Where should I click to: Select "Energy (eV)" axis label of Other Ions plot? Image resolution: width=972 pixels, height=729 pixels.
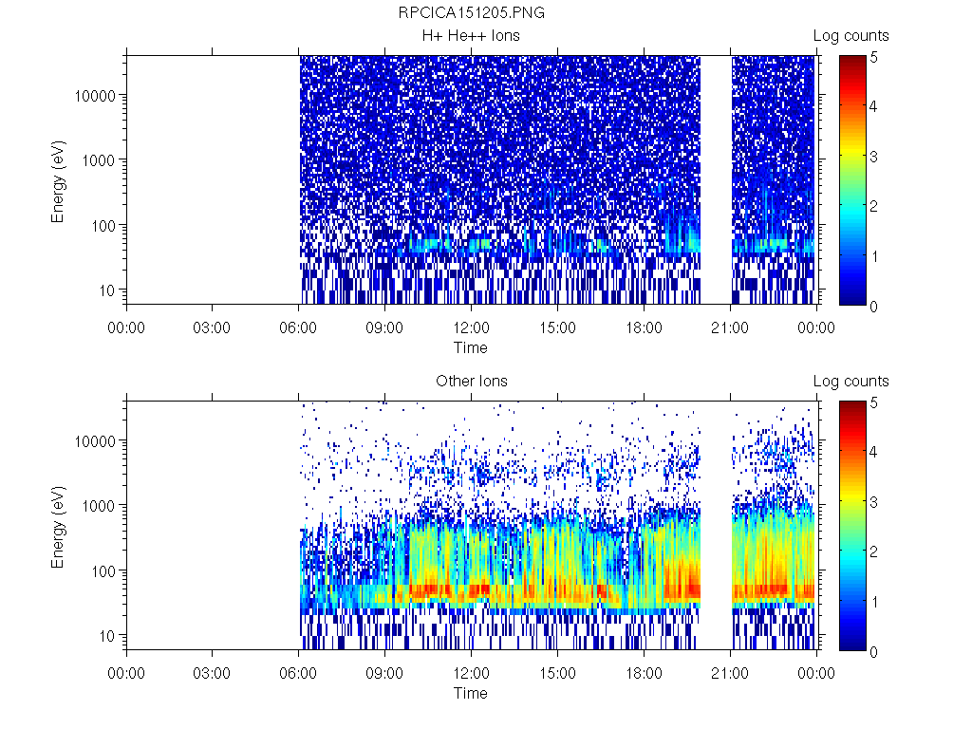coord(58,527)
